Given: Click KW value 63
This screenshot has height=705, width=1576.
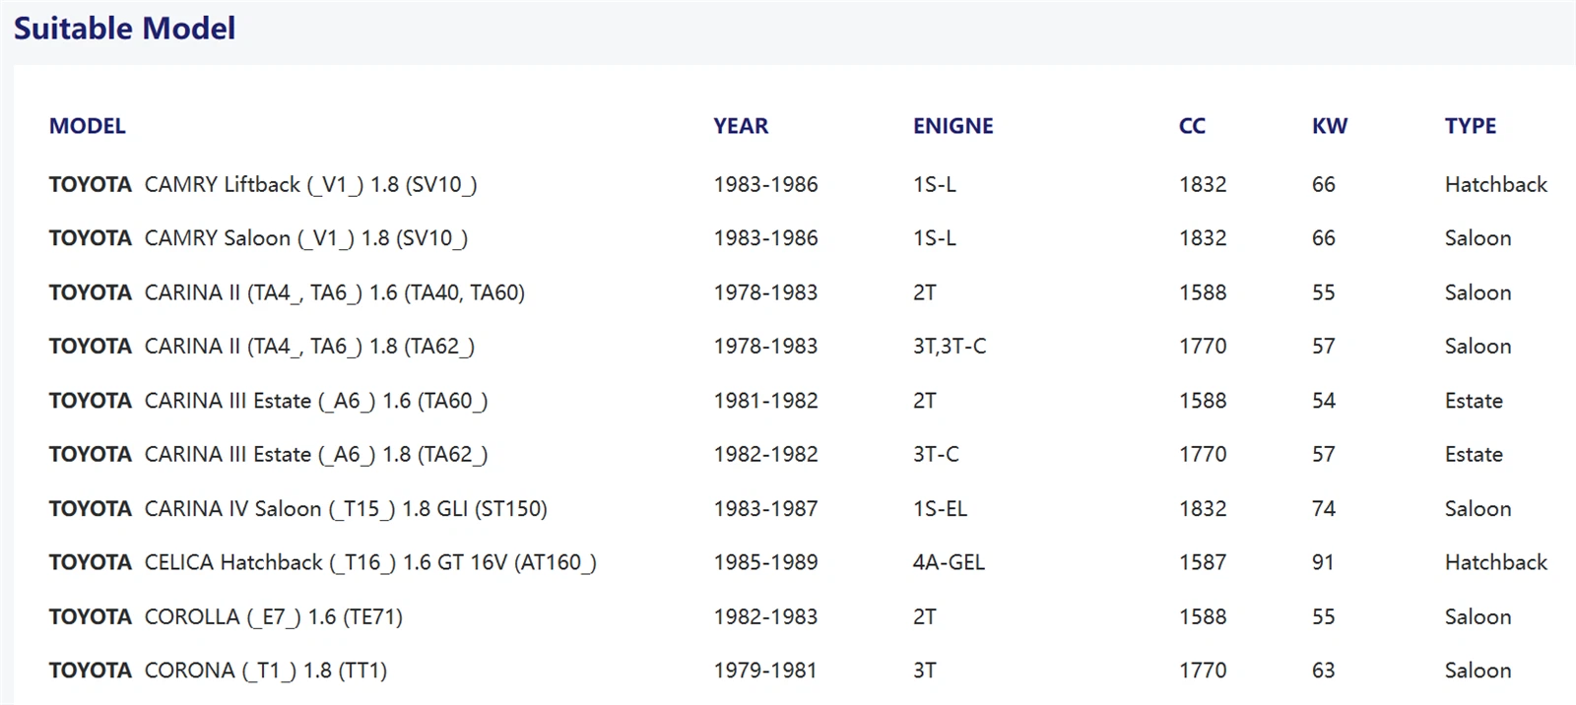Looking at the screenshot, I should (1324, 671).
